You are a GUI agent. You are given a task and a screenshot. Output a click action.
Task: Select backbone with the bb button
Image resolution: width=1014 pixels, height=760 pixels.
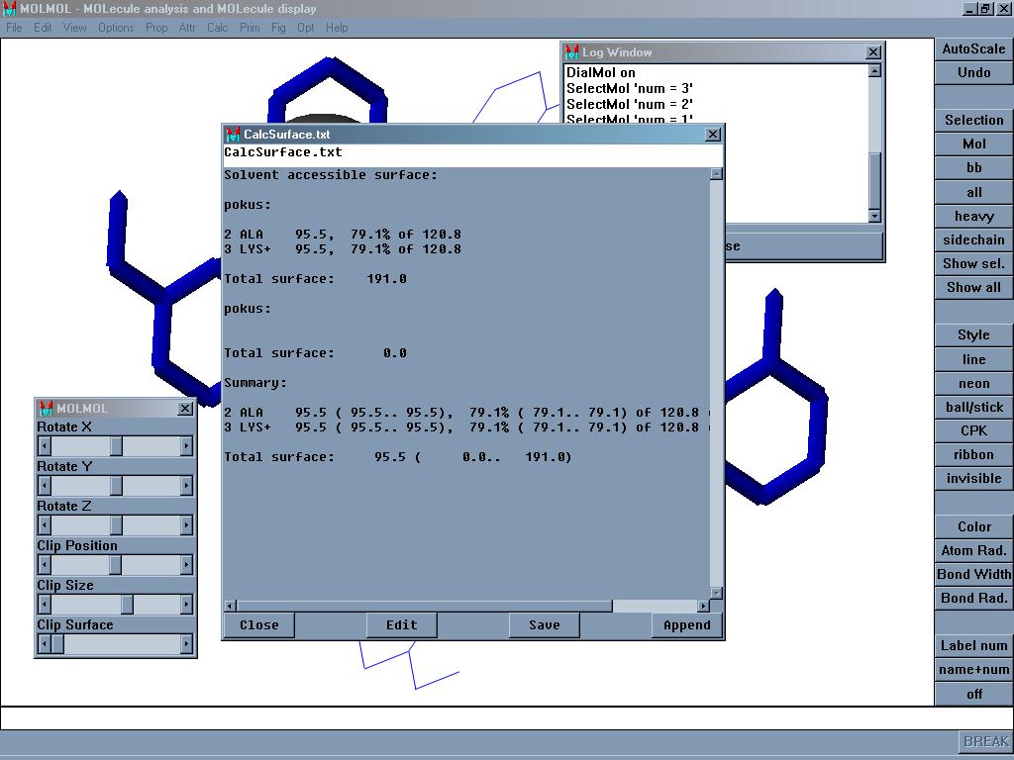tap(973, 168)
